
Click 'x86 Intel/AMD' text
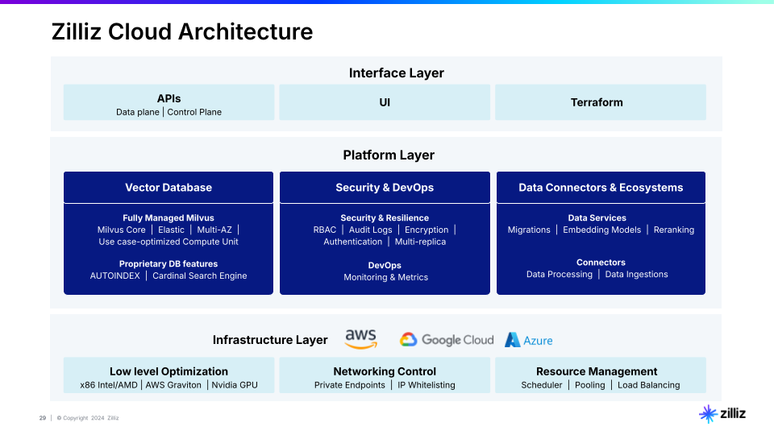[109, 385]
